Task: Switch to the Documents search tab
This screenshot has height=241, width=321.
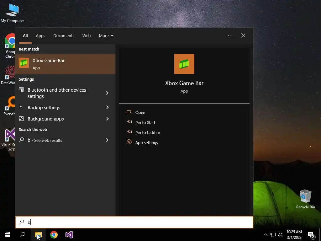Action: coord(64,36)
